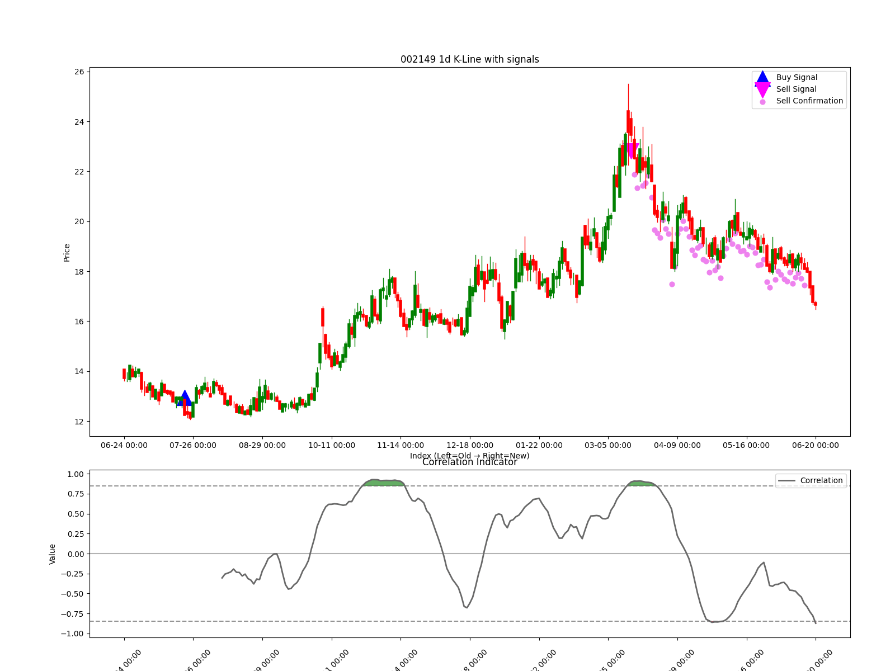This screenshot has height=671, width=895.
Task: Click the '06-20 00:00' x-axis tick label
Action: [x=816, y=446]
